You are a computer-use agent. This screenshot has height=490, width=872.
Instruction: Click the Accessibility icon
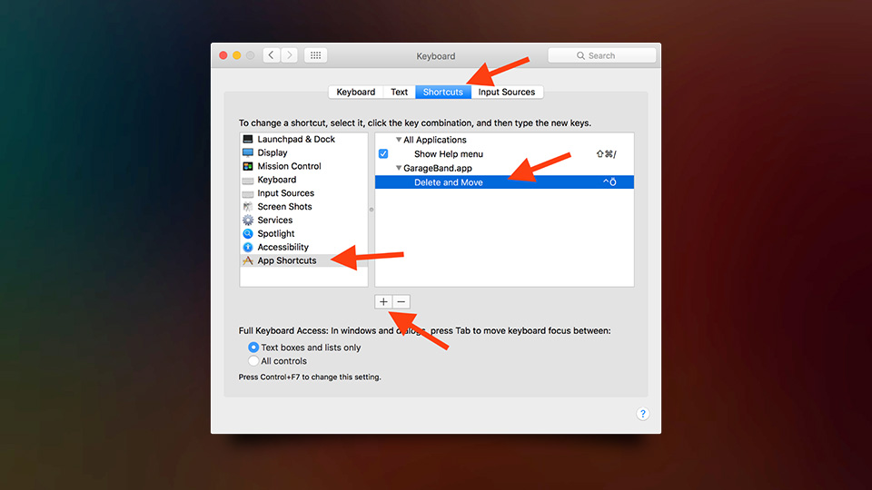pyautogui.click(x=248, y=247)
